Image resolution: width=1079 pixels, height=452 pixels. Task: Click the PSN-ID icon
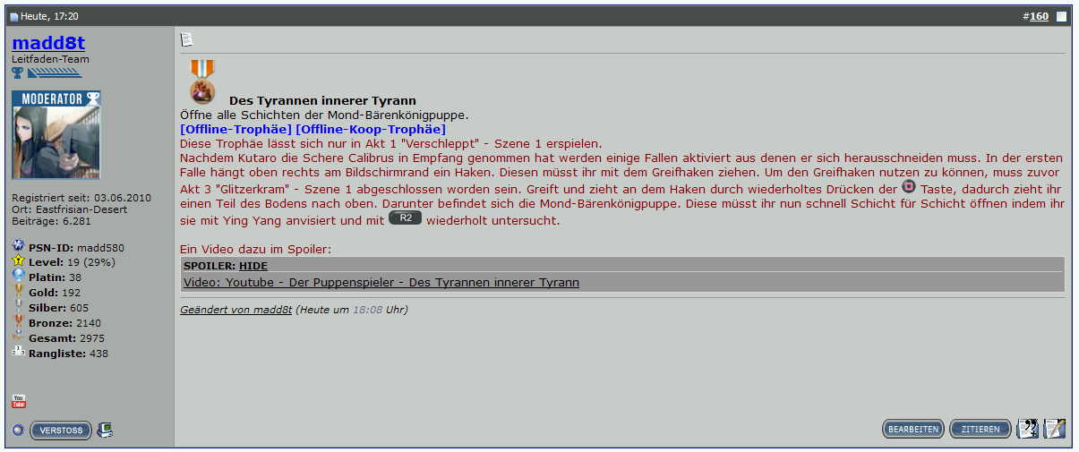point(18,246)
